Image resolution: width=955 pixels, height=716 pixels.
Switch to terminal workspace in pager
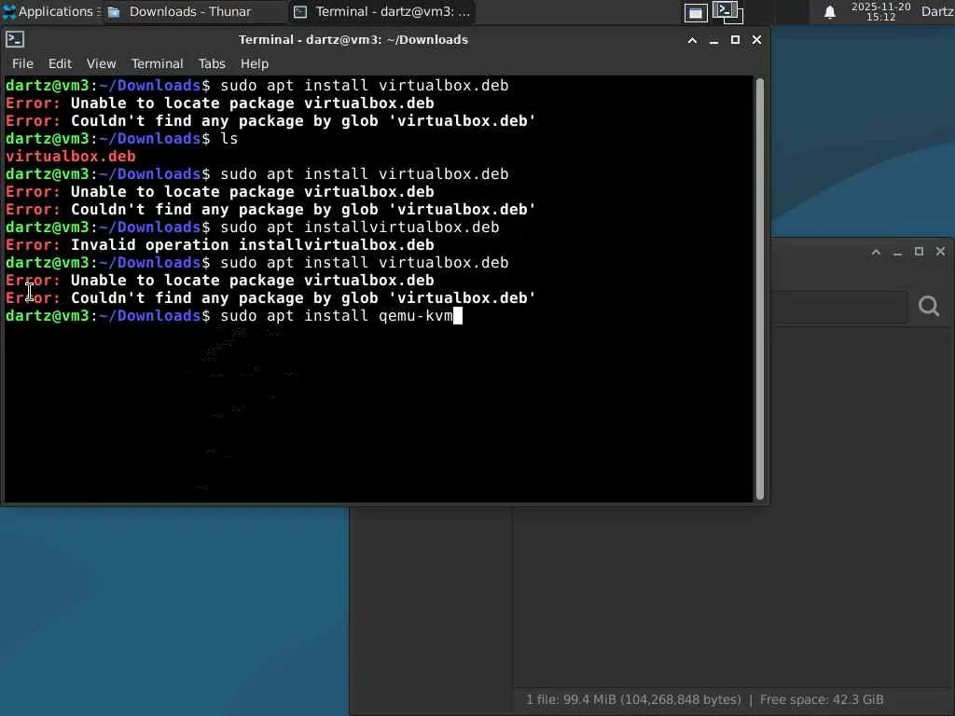(727, 12)
